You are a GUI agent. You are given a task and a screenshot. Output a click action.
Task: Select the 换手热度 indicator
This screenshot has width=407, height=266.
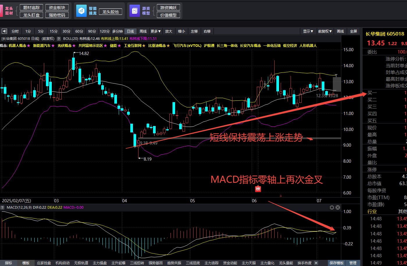click(305, 263)
